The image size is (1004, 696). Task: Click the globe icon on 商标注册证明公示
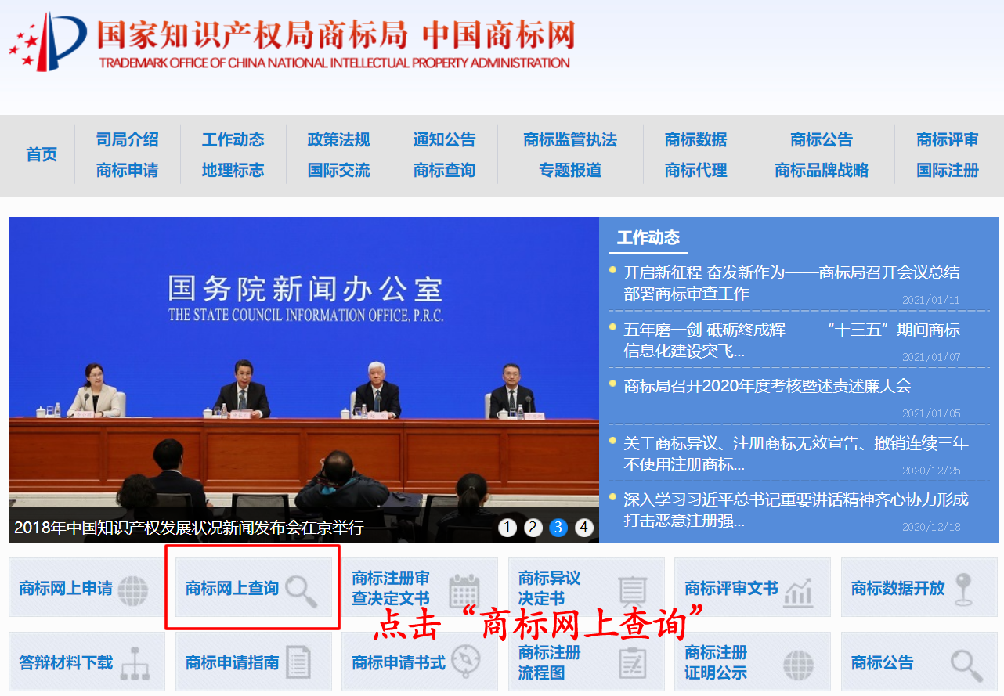click(798, 665)
